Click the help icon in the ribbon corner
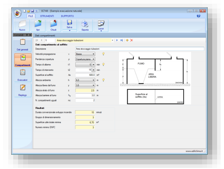This screenshot has width=224, height=169. [x=199, y=16]
